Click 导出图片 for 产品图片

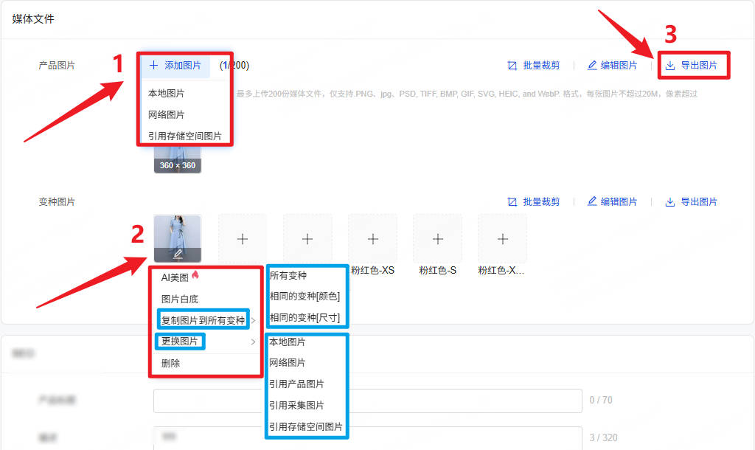tap(699, 65)
